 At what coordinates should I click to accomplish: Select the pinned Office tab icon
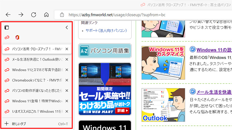click(17, 37)
